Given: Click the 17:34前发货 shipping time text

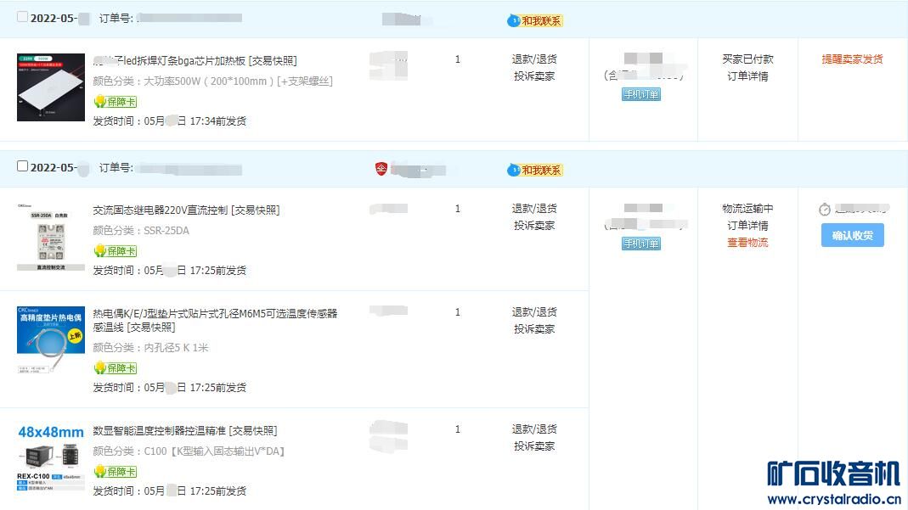Looking at the screenshot, I should pos(218,120).
